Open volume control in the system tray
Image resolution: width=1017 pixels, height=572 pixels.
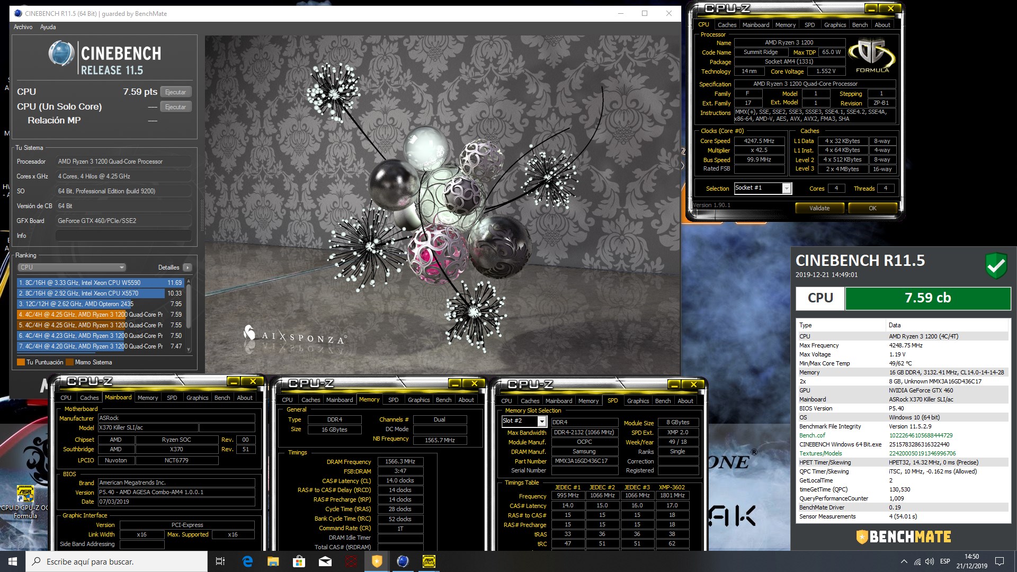930,561
